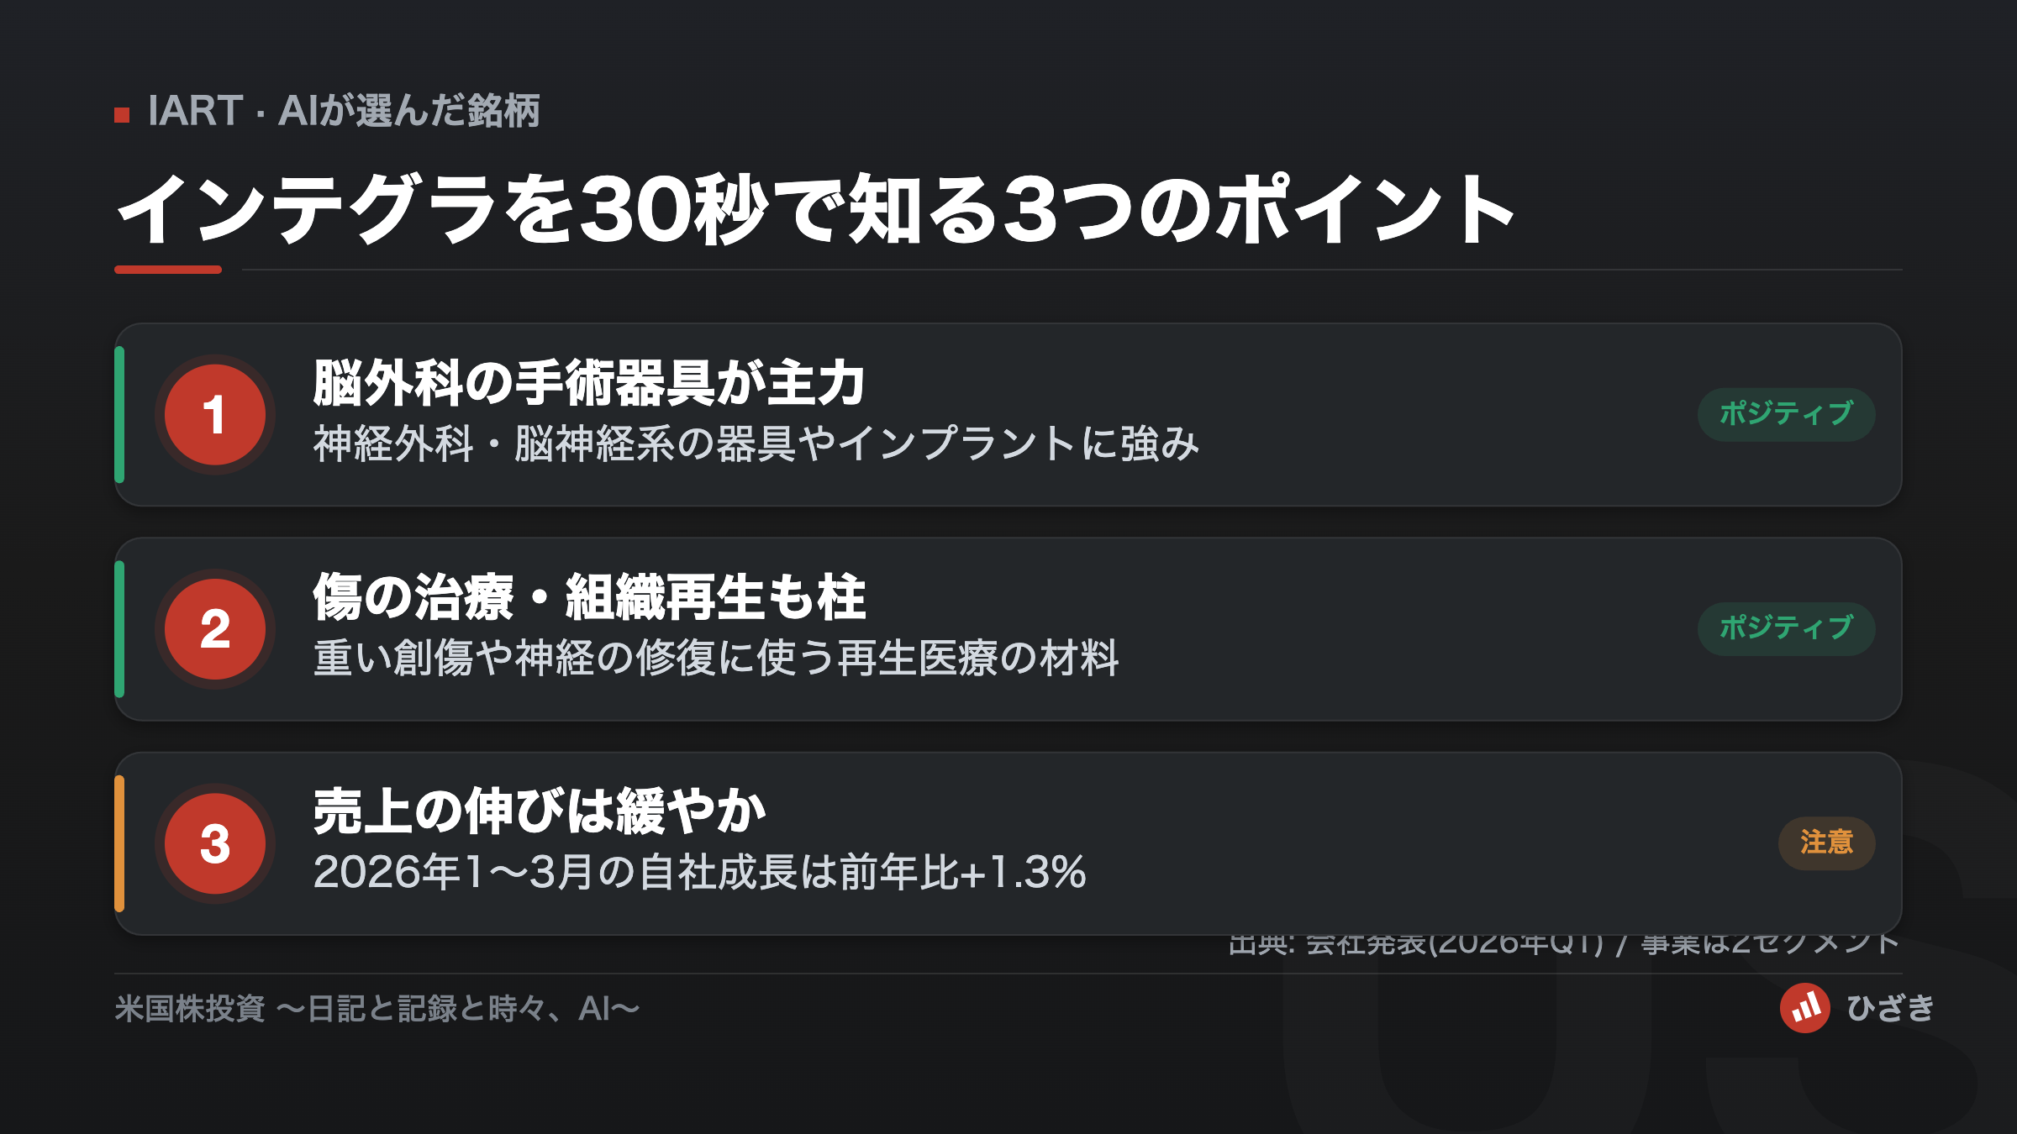Screen dimensions: 2017x1134
Task: Select the ポジティブ badge on the second card
Action: [x=1786, y=628]
